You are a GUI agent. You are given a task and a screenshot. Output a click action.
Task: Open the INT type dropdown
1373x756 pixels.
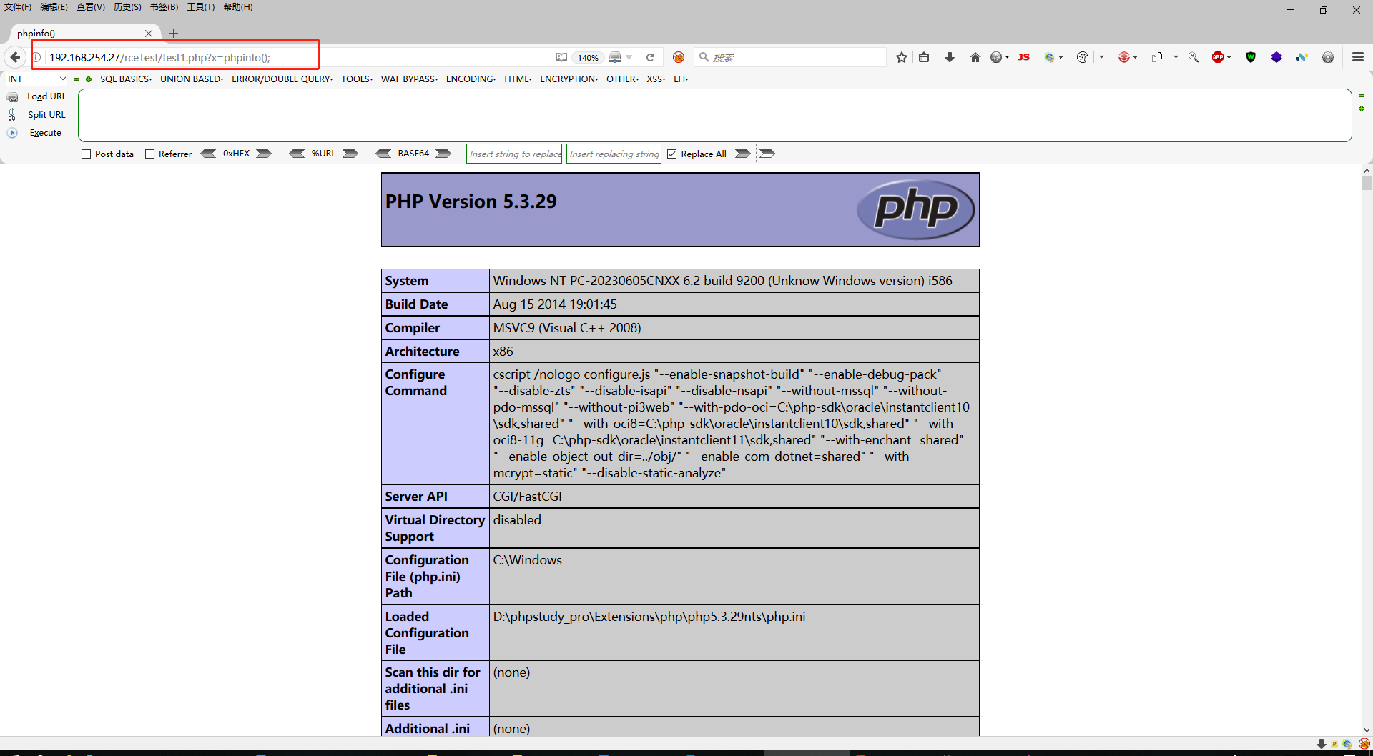[x=36, y=79]
